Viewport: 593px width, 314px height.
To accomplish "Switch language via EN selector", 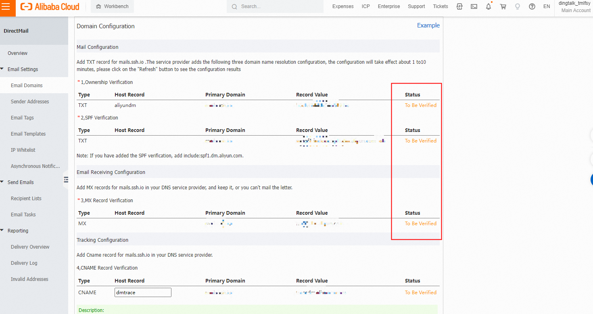I will (547, 6).
